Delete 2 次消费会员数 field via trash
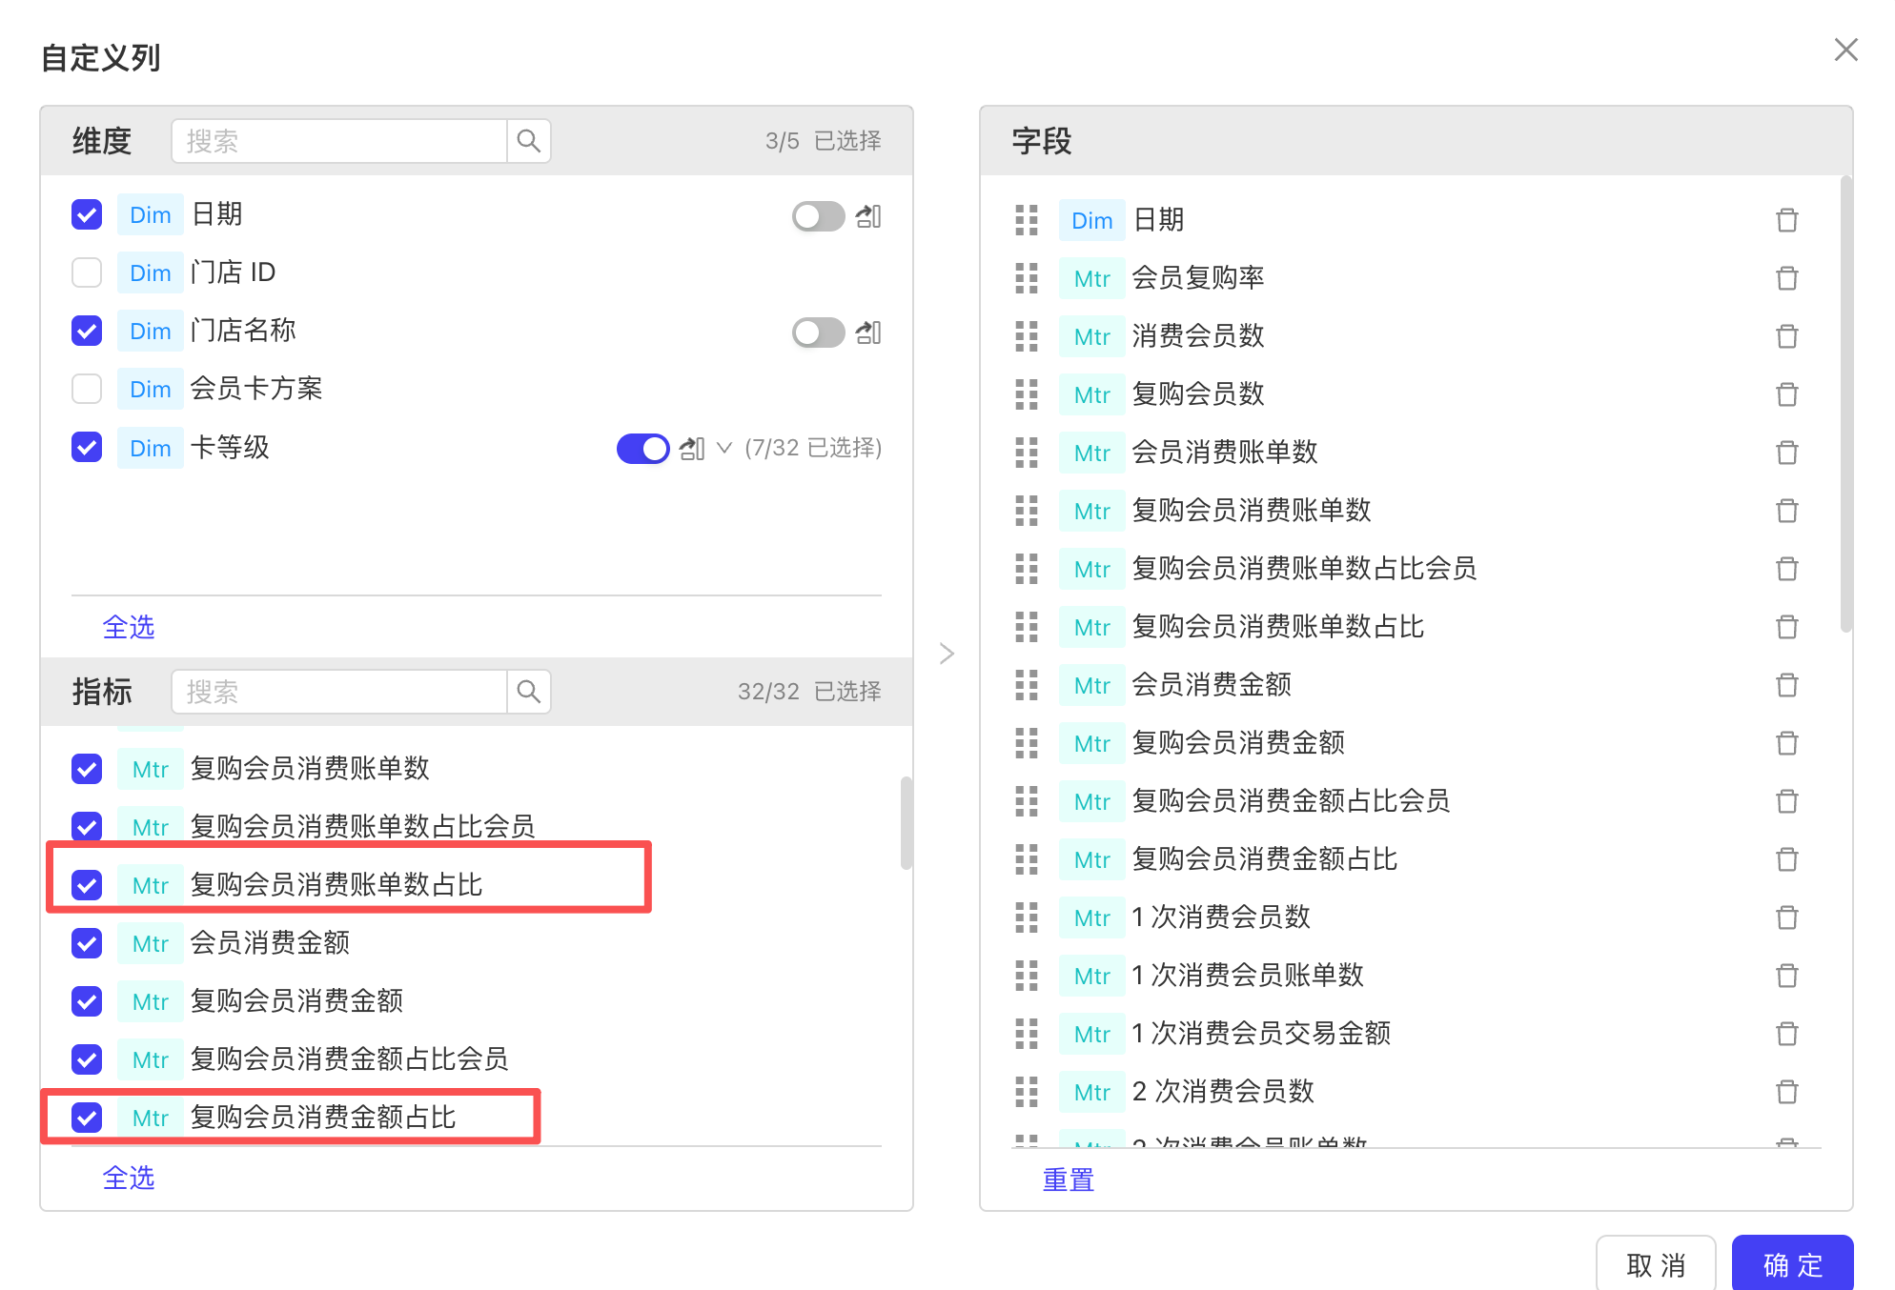Image resolution: width=1895 pixels, height=1290 pixels. 1786,1092
